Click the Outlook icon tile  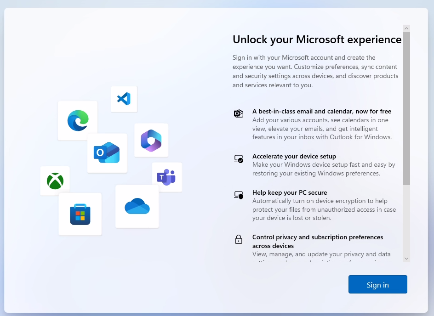(107, 153)
